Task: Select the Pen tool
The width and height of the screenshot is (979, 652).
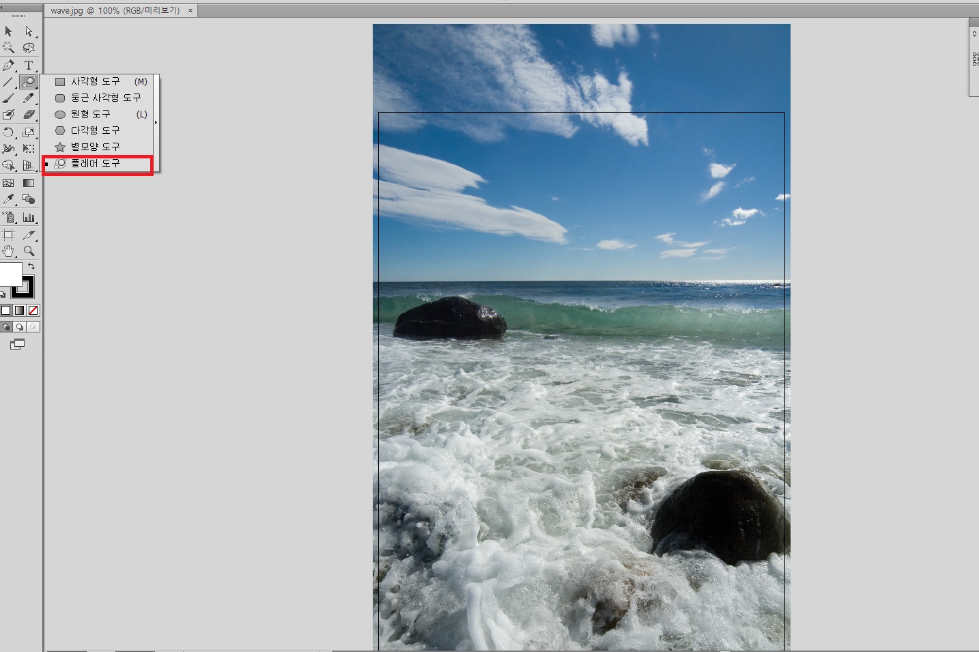Action: 8,66
